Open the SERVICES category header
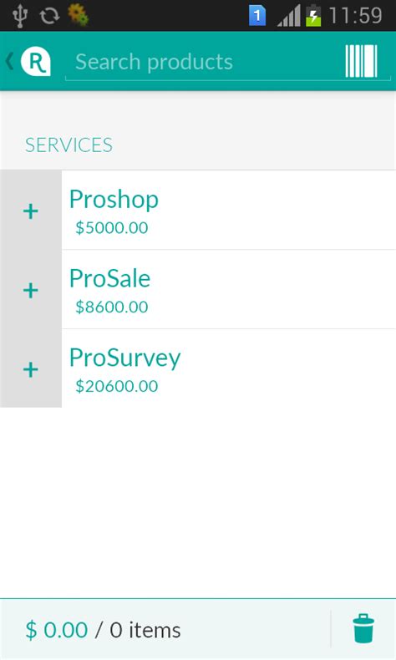This screenshot has height=660, width=396. click(69, 145)
